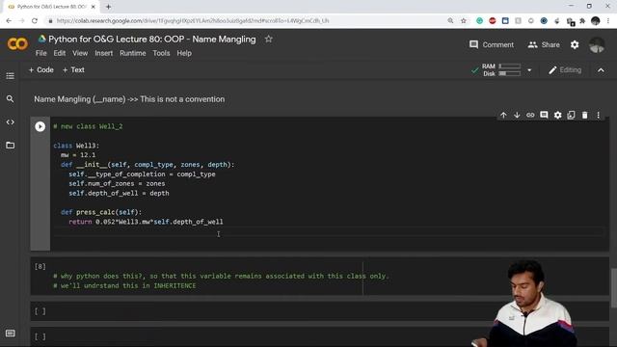Select the second empty code cell
Viewport: 617px width, 347px height.
click(319, 336)
